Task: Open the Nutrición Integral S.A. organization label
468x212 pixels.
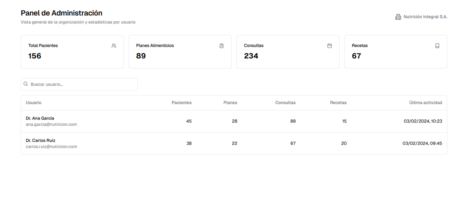Action: [425, 17]
